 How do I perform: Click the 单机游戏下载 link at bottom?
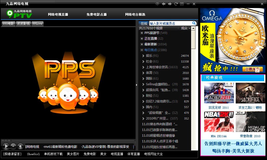[x=53, y=154]
